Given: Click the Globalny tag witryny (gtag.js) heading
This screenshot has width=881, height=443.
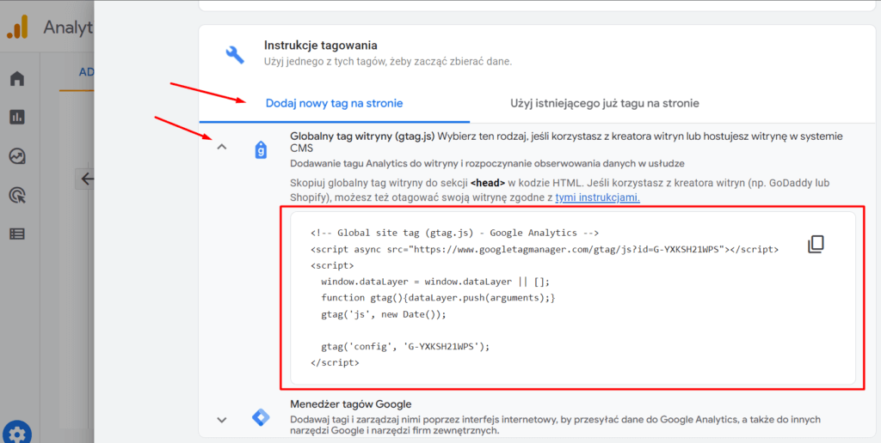Looking at the screenshot, I should coord(362,137).
